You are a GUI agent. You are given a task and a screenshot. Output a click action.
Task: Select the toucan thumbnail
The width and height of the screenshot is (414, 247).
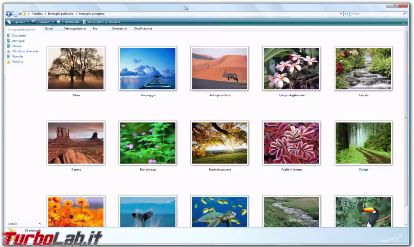click(x=363, y=211)
